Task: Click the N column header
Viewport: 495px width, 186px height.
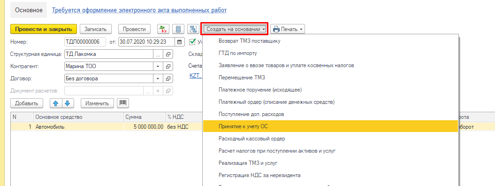Action: [22, 117]
